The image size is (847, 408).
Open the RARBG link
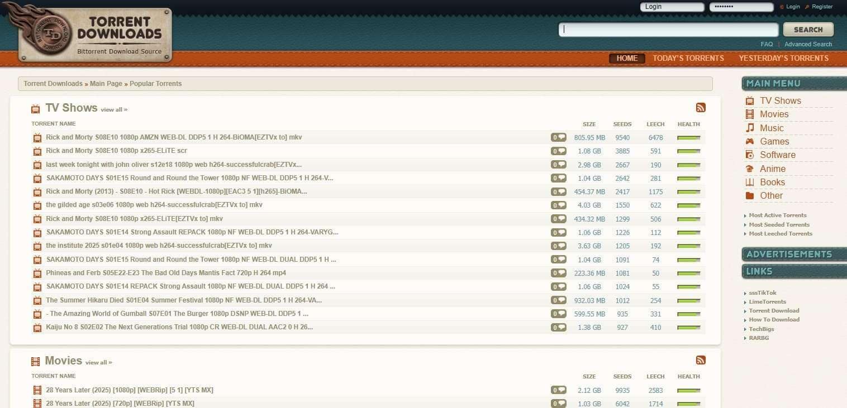(759, 338)
